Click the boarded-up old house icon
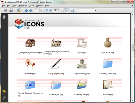 (x=56, y=43)
